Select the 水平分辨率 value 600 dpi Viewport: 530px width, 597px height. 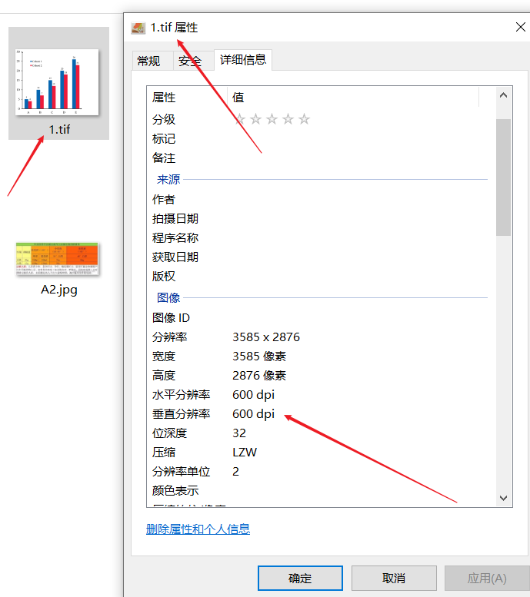(254, 395)
